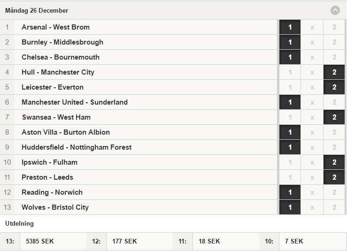The image size is (347, 251).
Task: Toggle home win 1 for Chelsea - Bournemouth
Action: 290,57
